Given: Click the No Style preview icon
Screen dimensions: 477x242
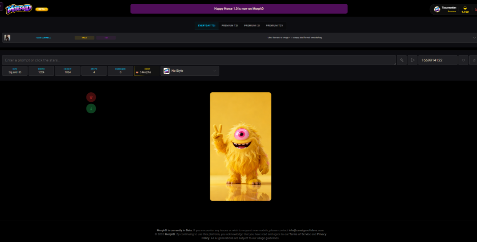Looking at the screenshot, I should (x=167, y=71).
